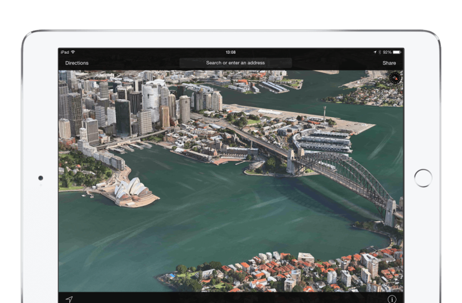Tap the Wi-Fi icon in the status bar

[x=73, y=52]
